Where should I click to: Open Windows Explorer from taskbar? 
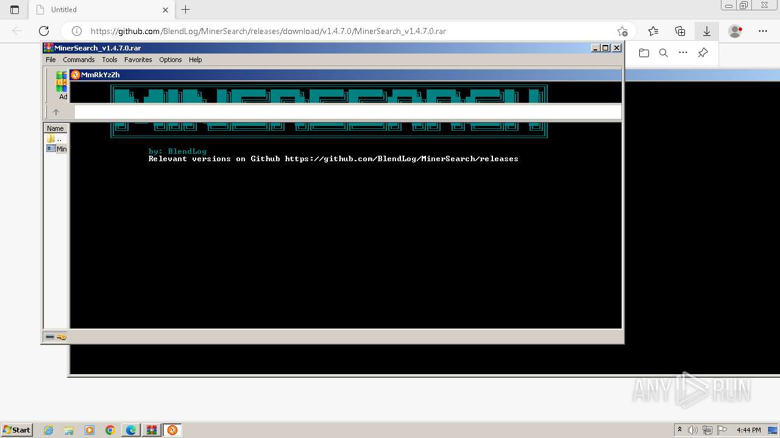(69, 430)
